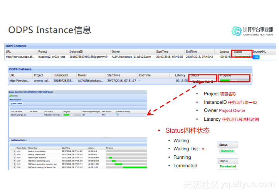Screen dimensions: 279x193
Task: Click the Total Priority column header
Action: (108, 111)
